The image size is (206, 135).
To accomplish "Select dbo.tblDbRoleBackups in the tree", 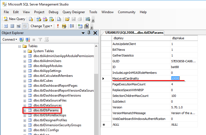I will (50, 115).
